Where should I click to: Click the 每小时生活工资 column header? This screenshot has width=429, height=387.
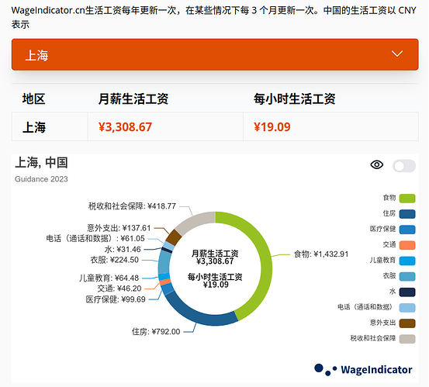click(x=294, y=98)
